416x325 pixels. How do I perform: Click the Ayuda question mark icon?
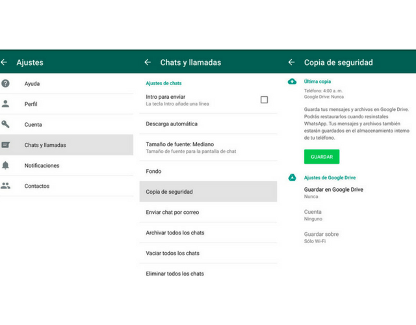[x=6, y=84]
